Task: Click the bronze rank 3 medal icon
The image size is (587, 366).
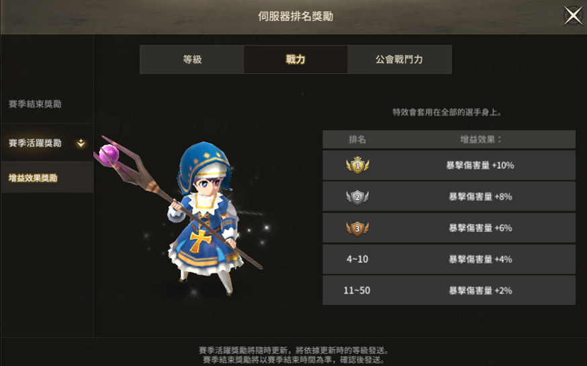Action: pos(357,228)
